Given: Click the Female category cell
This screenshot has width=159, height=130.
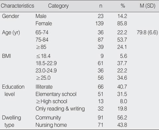Looking at the screenshot, I should (x=44, y=24).
